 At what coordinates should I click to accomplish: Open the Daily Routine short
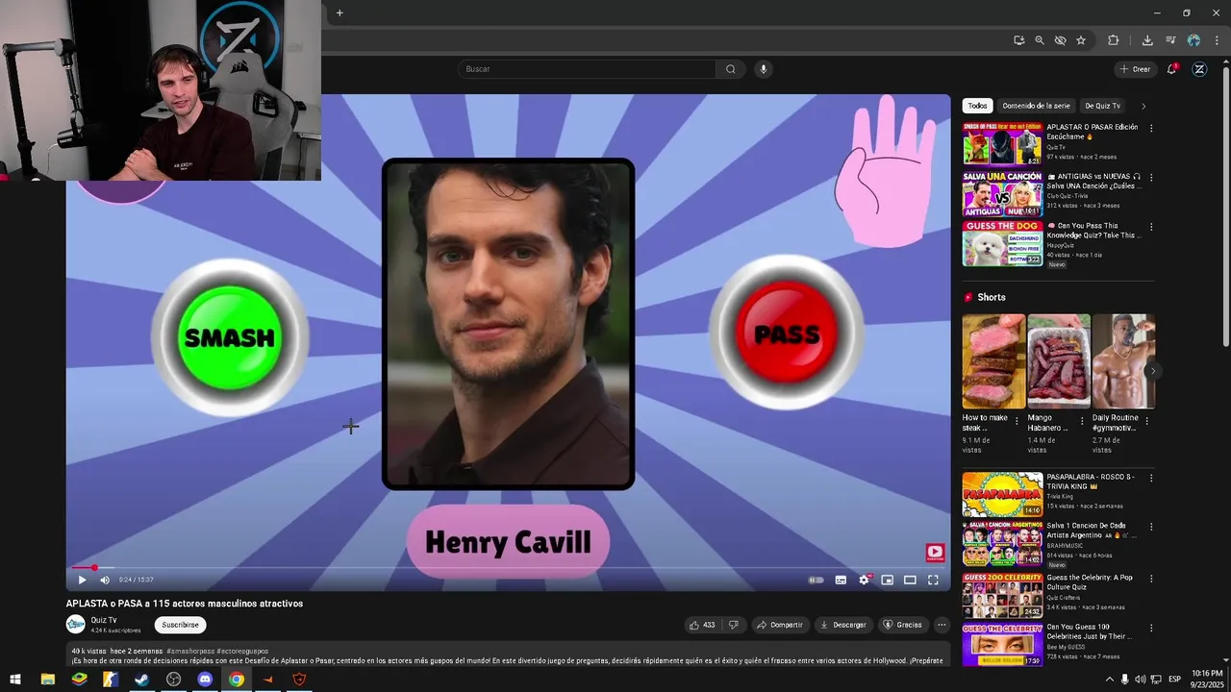pyautogui.click(x=1123, y=361)
